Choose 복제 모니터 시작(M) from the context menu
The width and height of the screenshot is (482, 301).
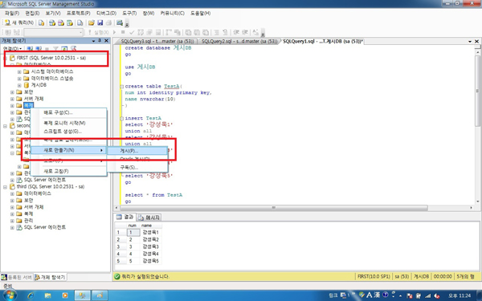point(68,123)
